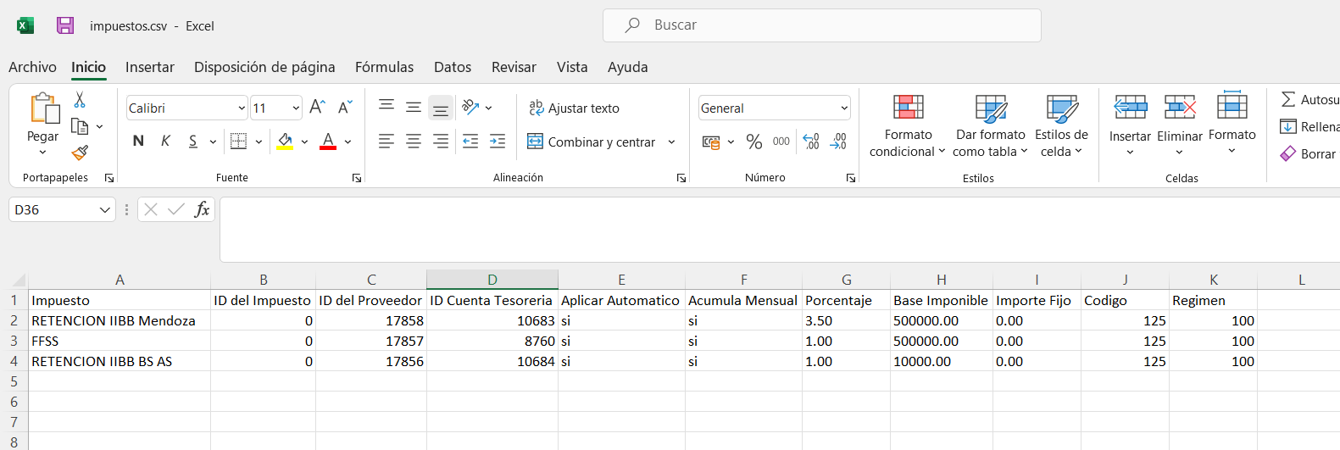Click the increase decimals icon
Screen dimensions: 1340x450
coord(811,142)
